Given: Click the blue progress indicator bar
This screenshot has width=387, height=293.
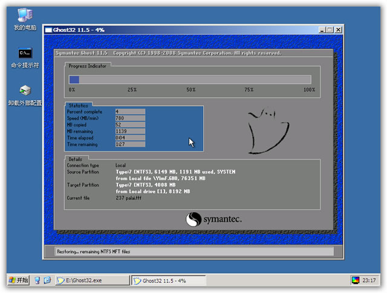Looking at the screenshot, I should click(x=74, y=80).
